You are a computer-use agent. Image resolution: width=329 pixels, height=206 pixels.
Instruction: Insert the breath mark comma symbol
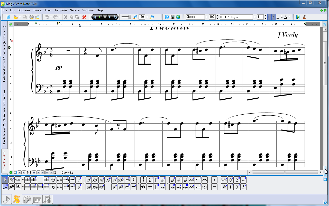(214, 179)
